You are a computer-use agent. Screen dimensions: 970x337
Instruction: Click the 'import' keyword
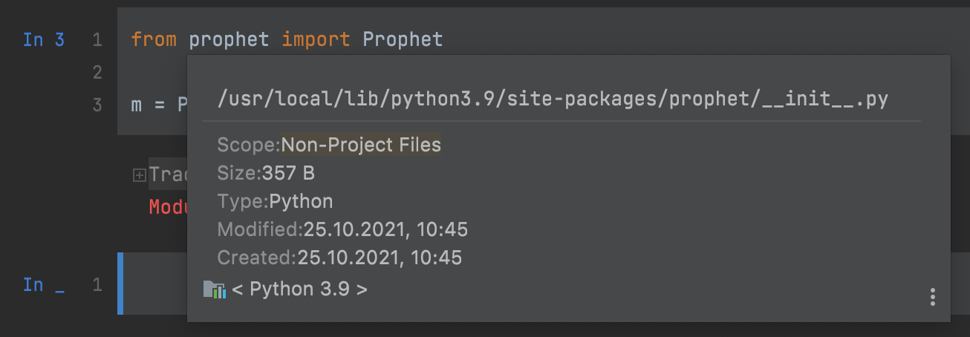click(316, 39)
